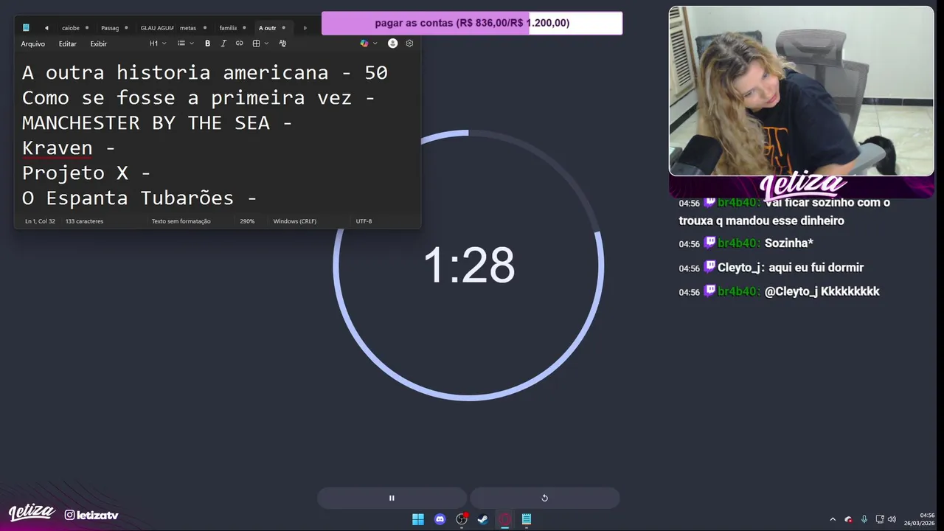Click the unsaved dot on metas tab
944x531 pixels.
pos(204,28)
